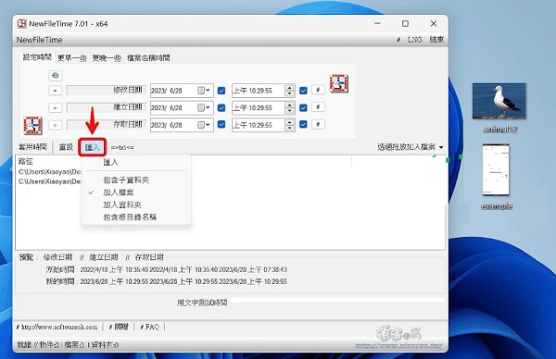Increase 存取日期 time with up stepper arrow
Viewport: 556px width, 359px height.
(x=290, y=122)
